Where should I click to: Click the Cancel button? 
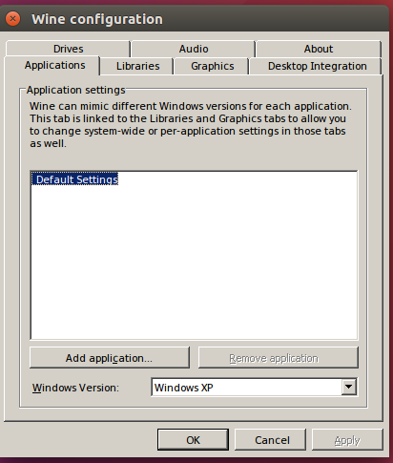[x=270, y=440]
